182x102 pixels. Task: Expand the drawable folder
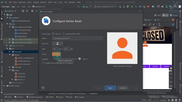pos(10,52)
